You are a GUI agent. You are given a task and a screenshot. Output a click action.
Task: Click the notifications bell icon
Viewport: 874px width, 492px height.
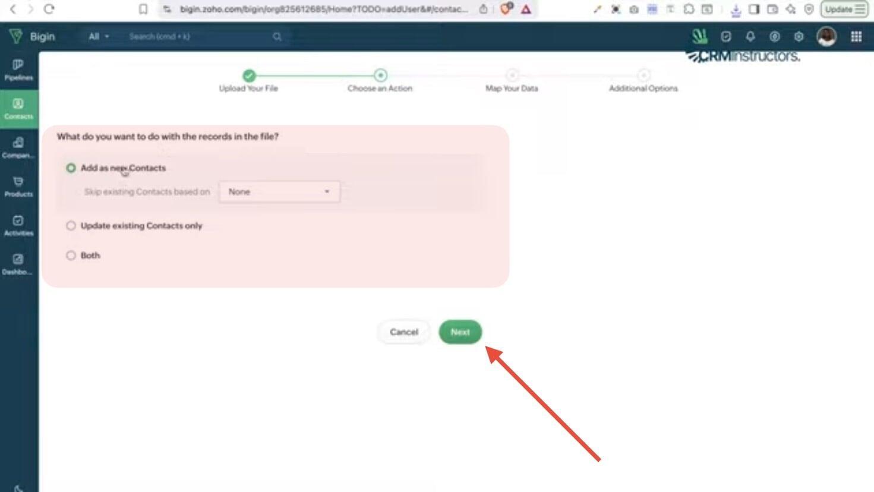750,37
